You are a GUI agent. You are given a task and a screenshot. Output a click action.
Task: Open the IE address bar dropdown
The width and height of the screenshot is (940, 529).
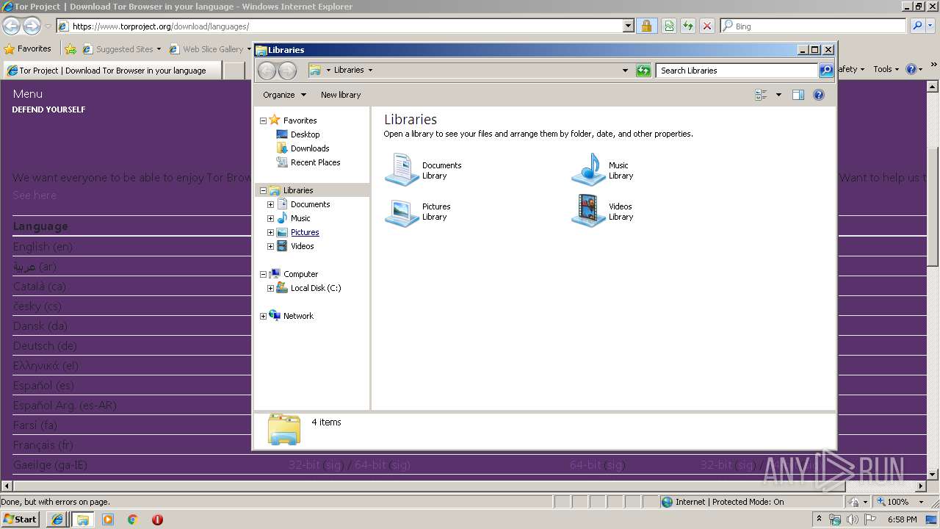[628, 26]
